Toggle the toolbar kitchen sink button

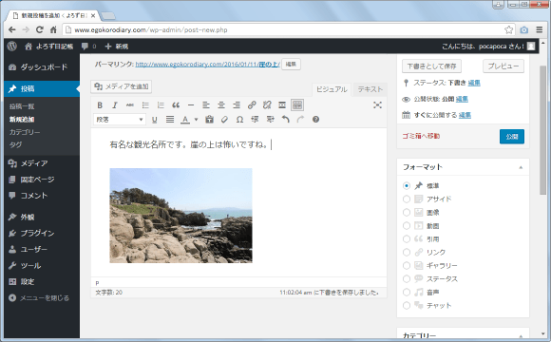(x=297, y=105)
